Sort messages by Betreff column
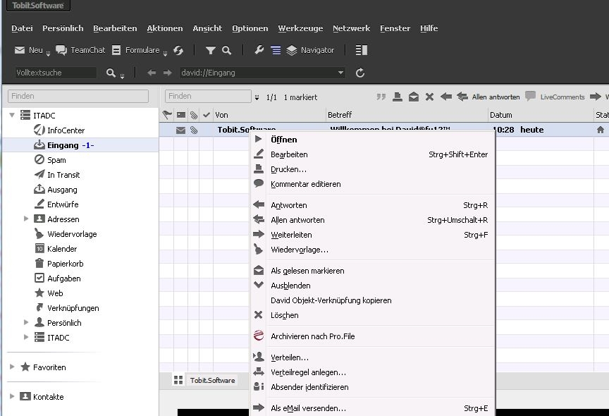This screenshot has width=609, height=416. [x=407, y=115]
